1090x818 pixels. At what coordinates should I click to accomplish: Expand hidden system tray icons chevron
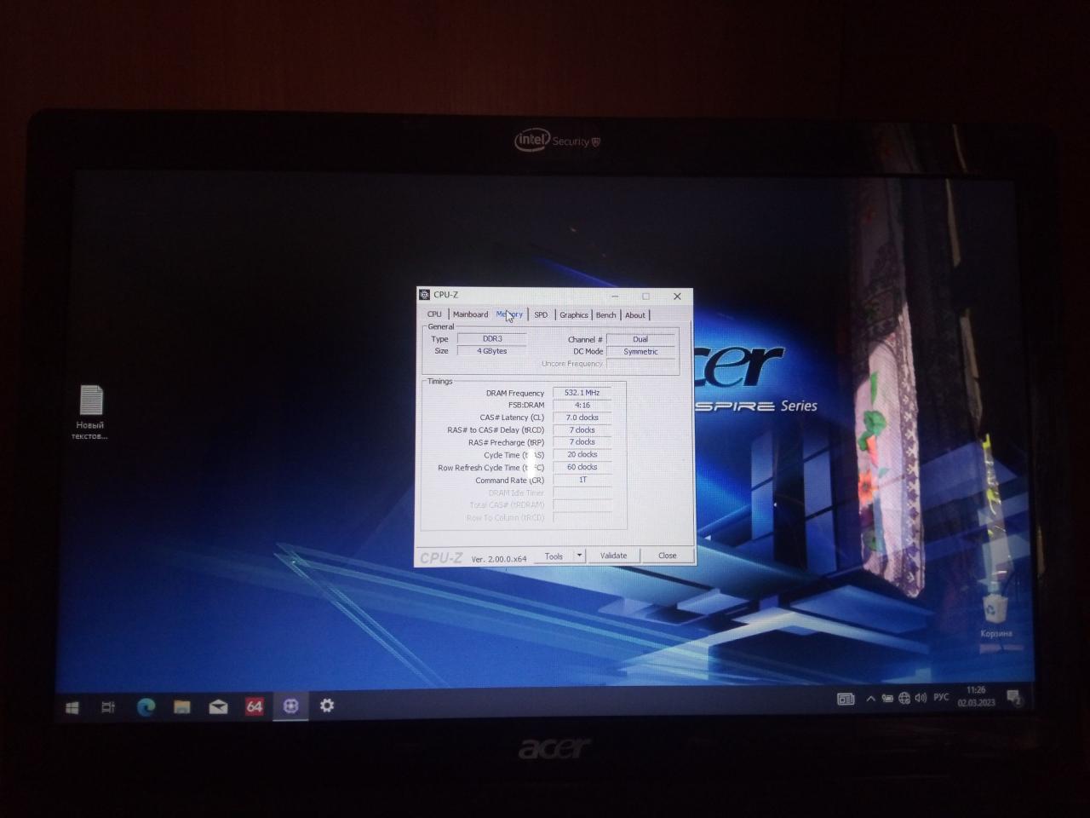coord(870,699)
